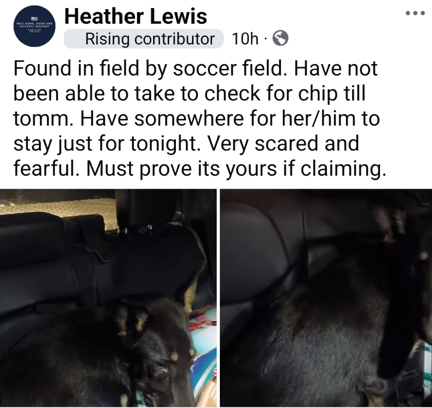Click the globe public privacy icon

(280, 38)
